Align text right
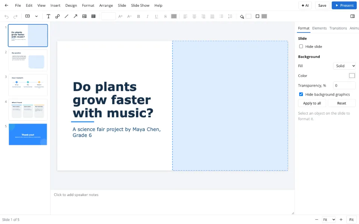This screenshot has width=359, height=224. pyautogui.click(x=203, y=16)
